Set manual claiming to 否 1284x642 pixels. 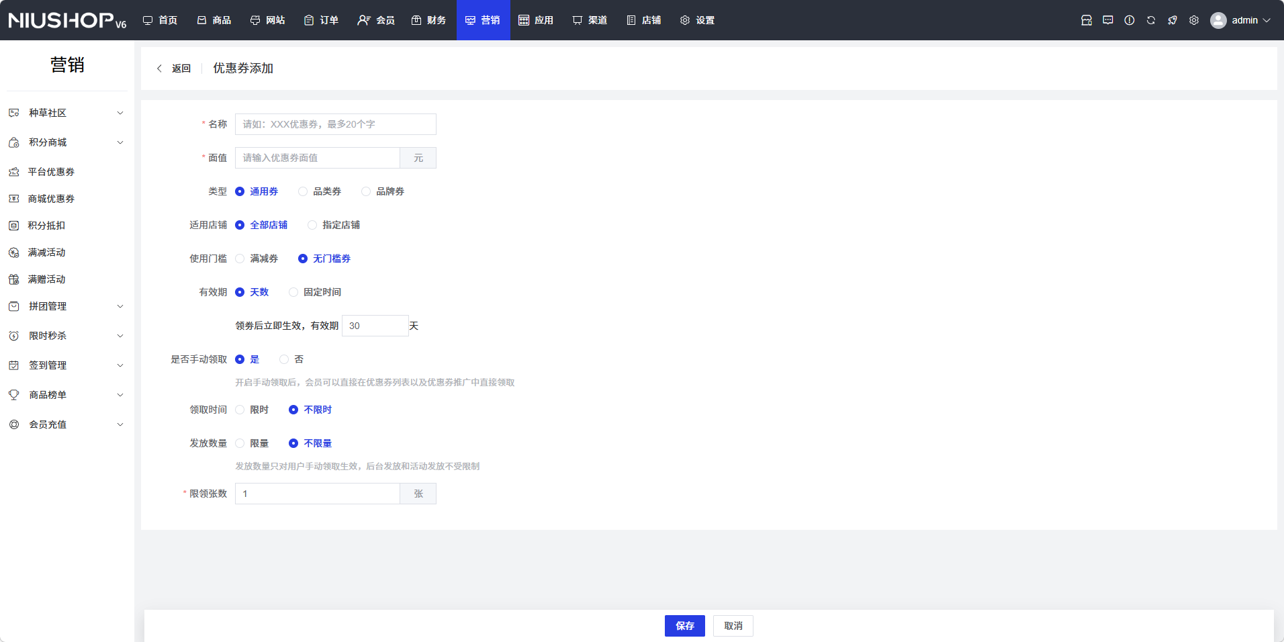pos(291,359)
